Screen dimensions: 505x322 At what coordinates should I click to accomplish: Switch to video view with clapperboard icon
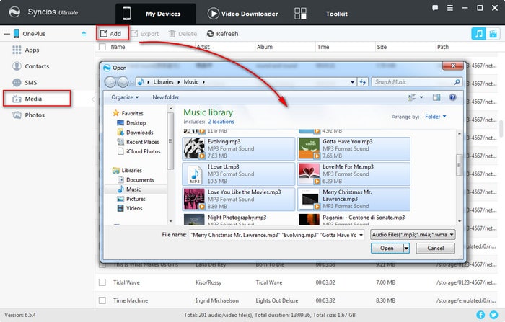(493, 33)
